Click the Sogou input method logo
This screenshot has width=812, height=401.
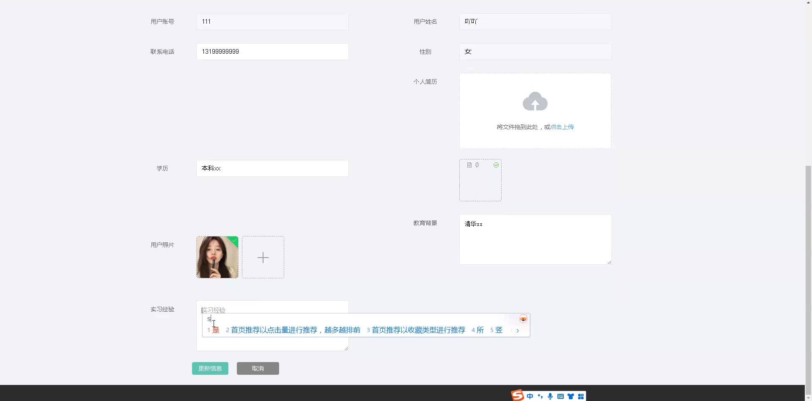pyautogui.click(x=518, y=395)
